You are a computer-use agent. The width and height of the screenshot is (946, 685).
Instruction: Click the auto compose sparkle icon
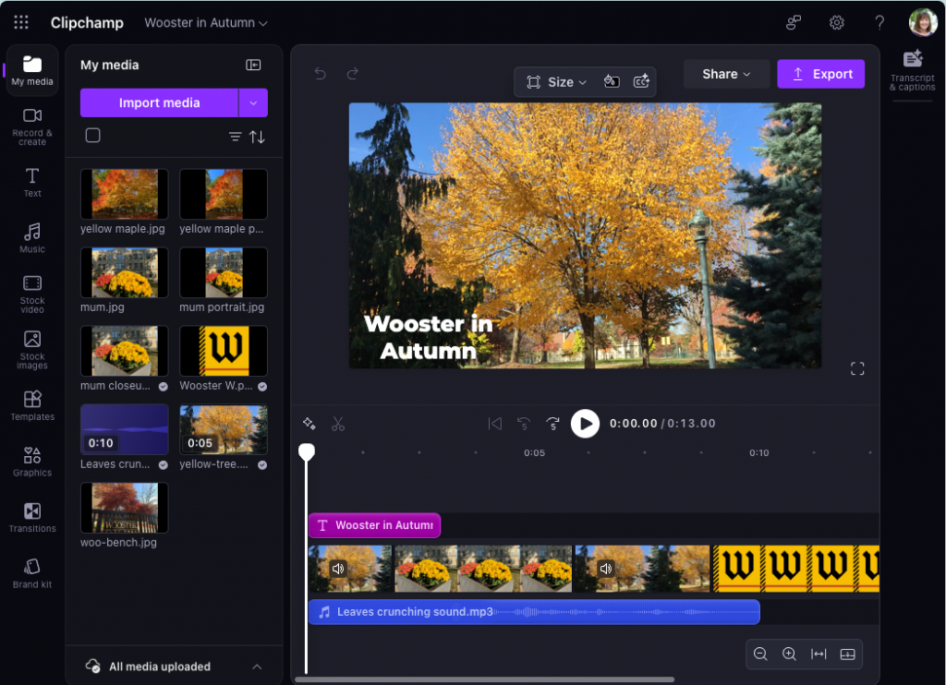[309, 424]
